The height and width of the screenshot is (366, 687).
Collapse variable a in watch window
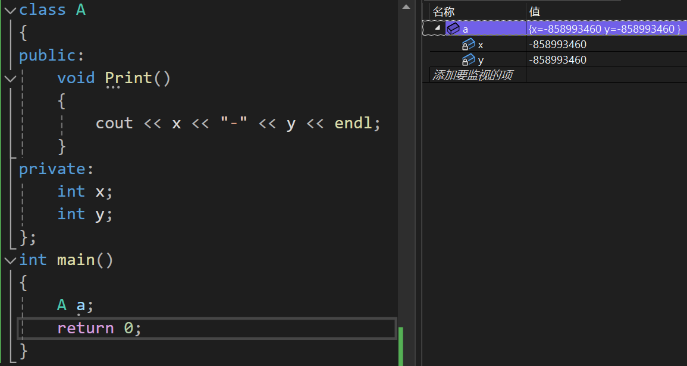click(437, 29)
